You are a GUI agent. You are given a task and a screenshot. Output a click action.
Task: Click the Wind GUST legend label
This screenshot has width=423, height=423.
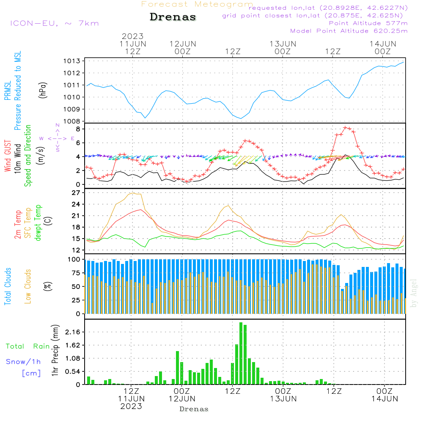tap(8, 157)
